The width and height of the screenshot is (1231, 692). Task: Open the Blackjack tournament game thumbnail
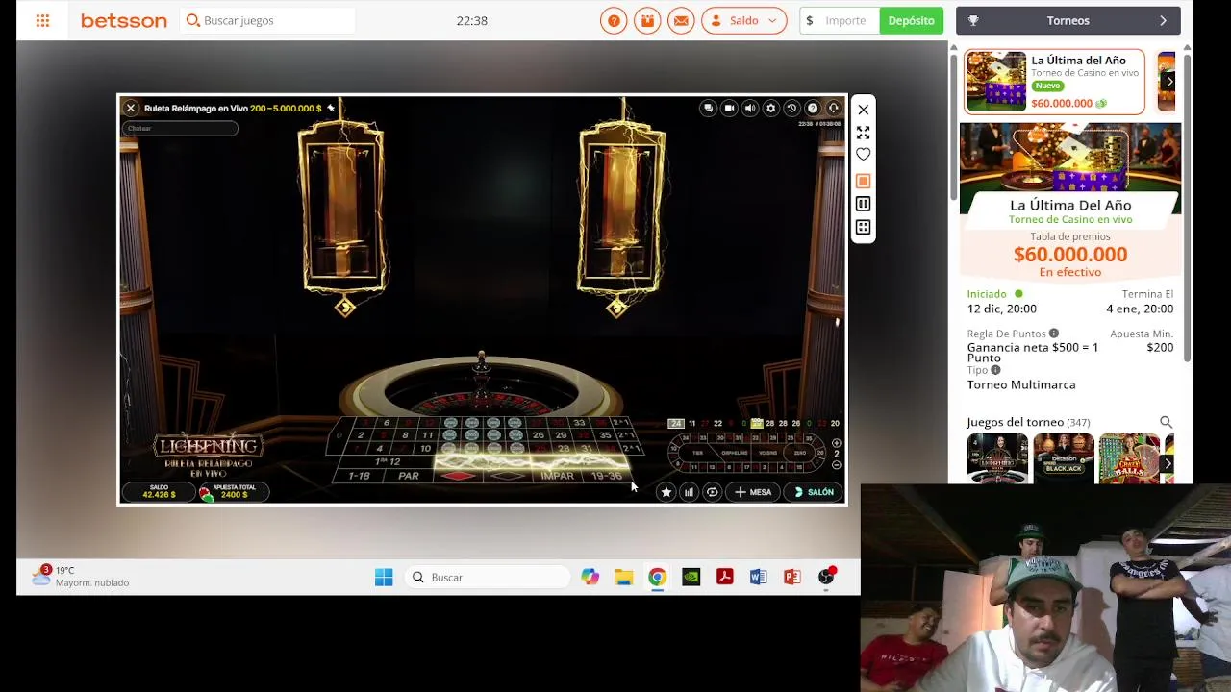pyautogui.click(x=1063, y=457)
